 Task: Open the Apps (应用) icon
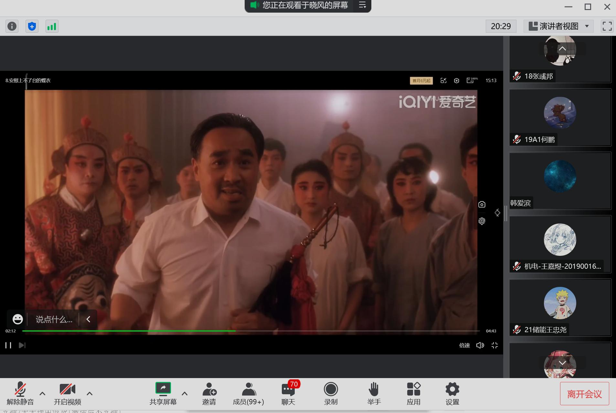(413, 393)
